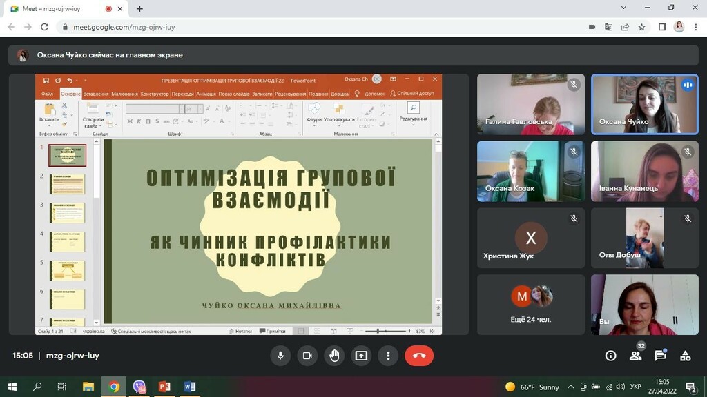
Task: Click the present screen icon
Action: [x=361, y=356]
